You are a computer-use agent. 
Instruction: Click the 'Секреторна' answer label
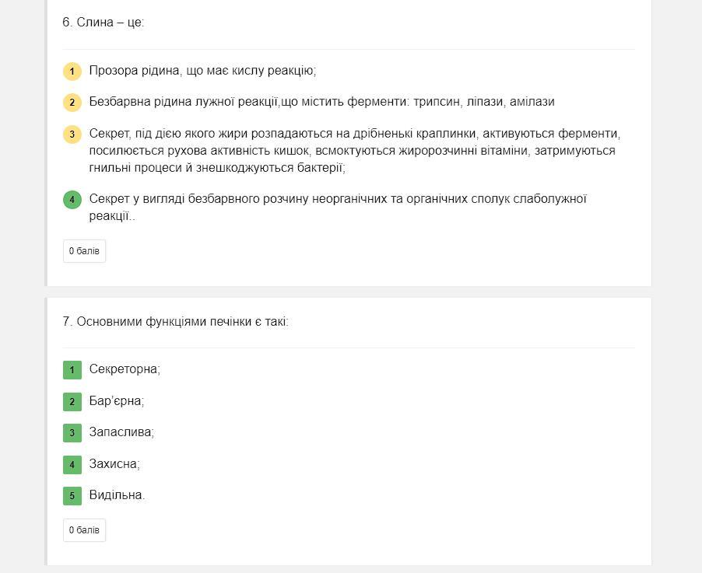point(125,369)
